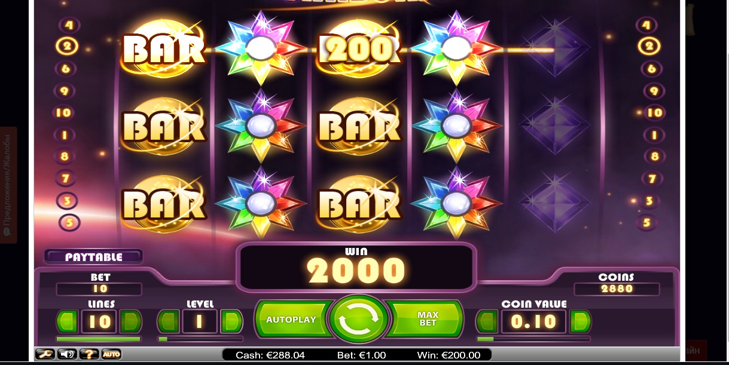Lower bet level with the left arrow

point(168,321)
